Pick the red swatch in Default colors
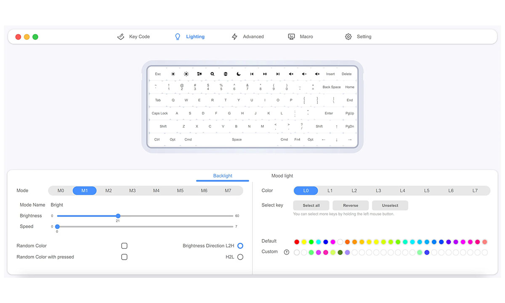Screen dimensions: 505x303 coord(296,242)
